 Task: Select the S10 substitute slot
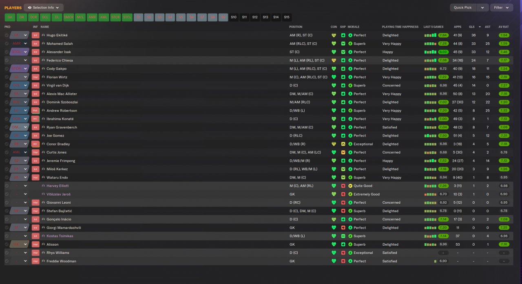click(x=234, y=17)
